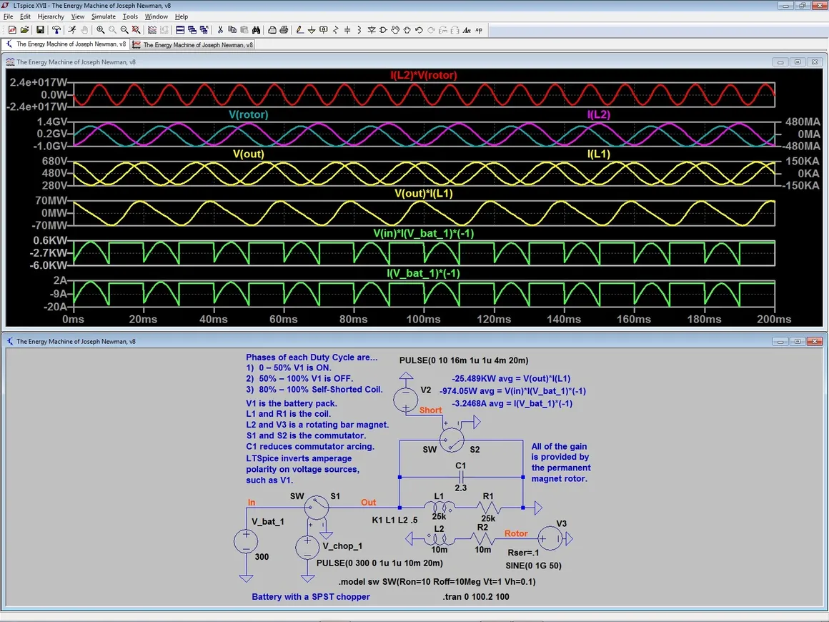Select the Resistor placement tool
This screenshot has height=622, width=829.
(336, 30)
